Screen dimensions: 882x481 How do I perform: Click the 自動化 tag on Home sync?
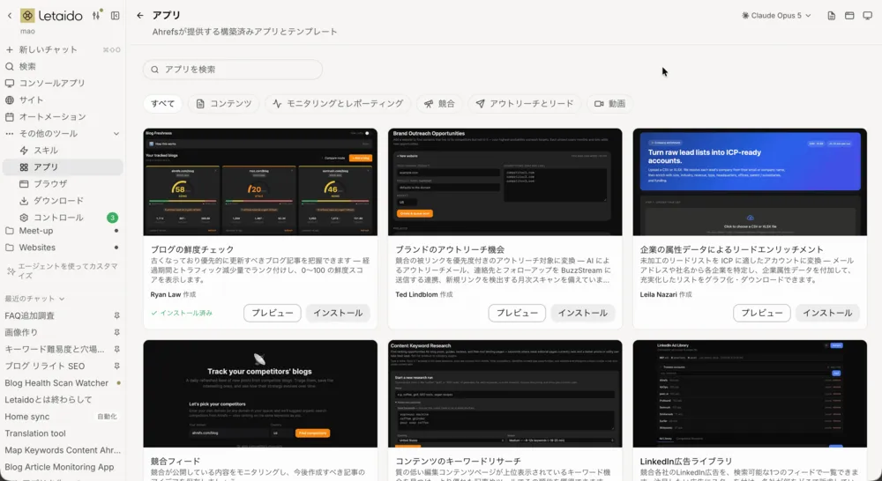[107, 417]
